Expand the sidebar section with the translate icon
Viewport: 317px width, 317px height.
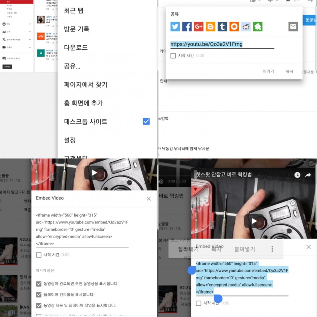(30, 39)
